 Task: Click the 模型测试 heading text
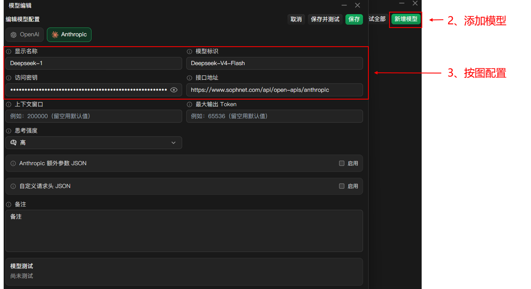click(22, 266)
